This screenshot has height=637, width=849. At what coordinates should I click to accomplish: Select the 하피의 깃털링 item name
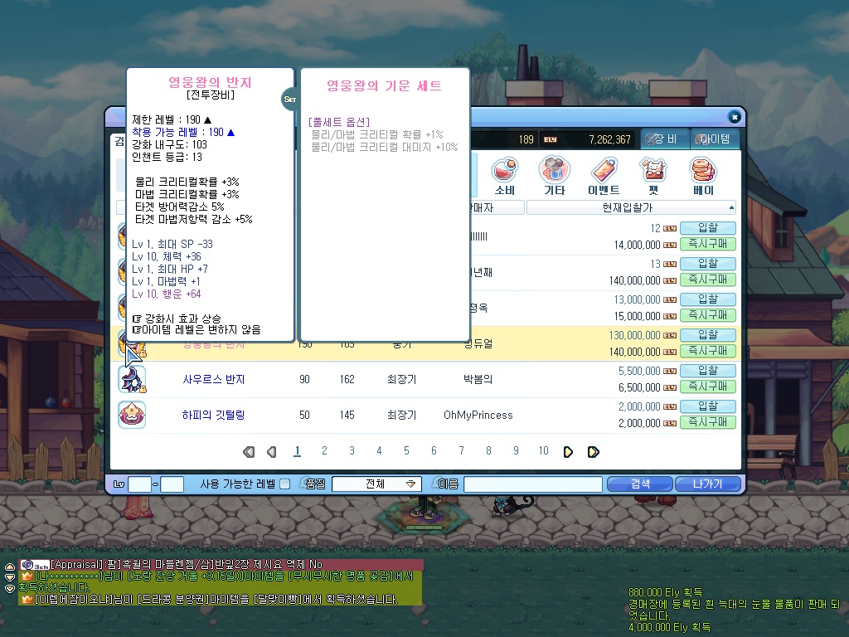pyautogui.click(x=213, y=416)
